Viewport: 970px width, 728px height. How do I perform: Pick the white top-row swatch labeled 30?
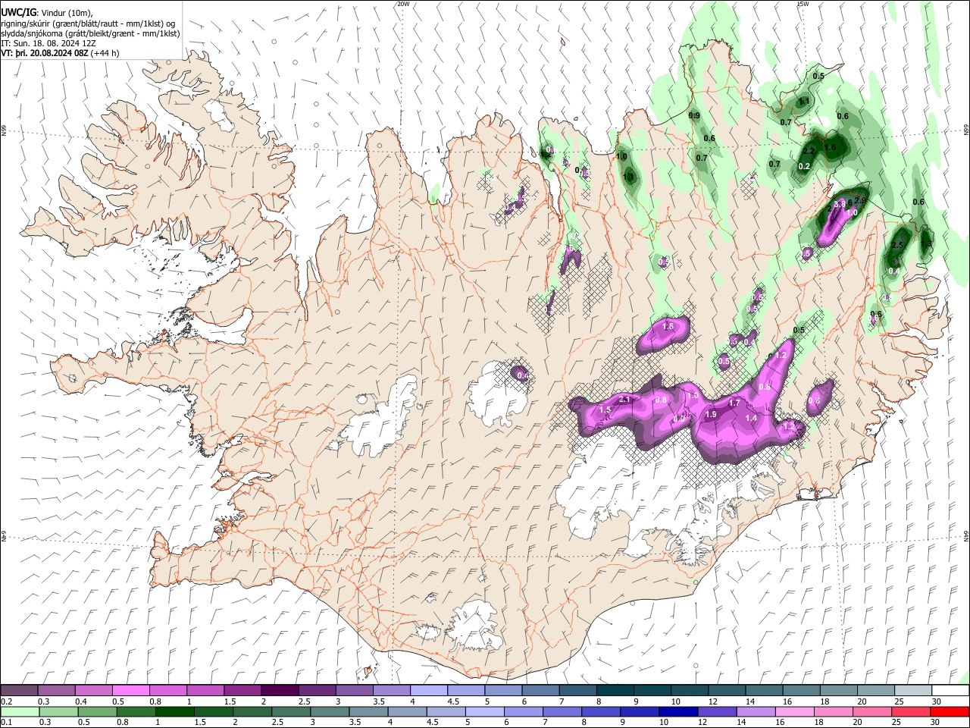[x=950, y=691]
